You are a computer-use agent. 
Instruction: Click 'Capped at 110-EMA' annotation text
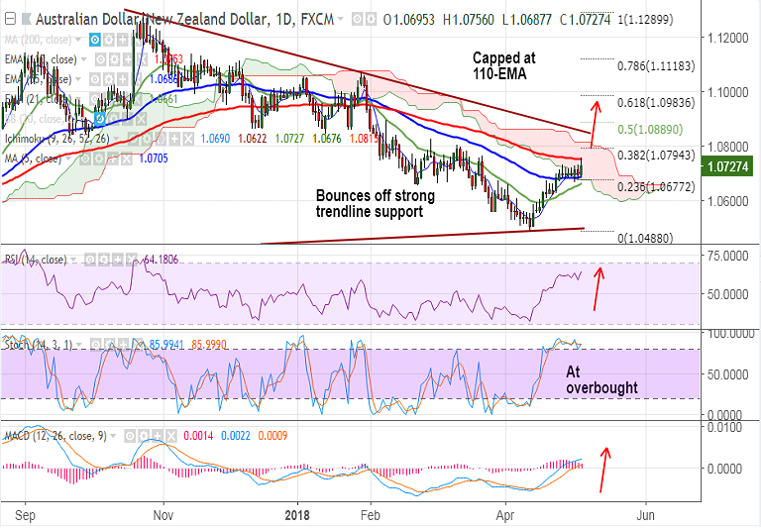pyautogui.click(x=503, y=65)
